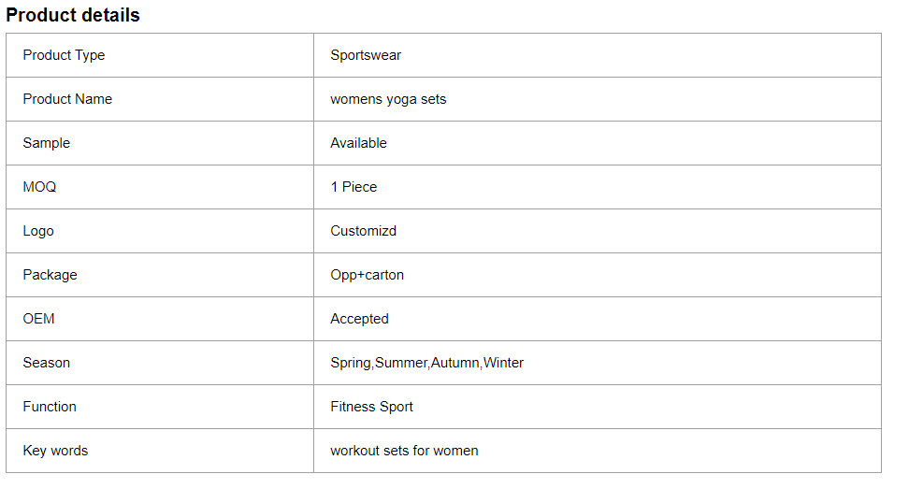The height and width of the screenshot is (503, 923).
Task: Click the womens yoga sets text
Action: point(388,99)
